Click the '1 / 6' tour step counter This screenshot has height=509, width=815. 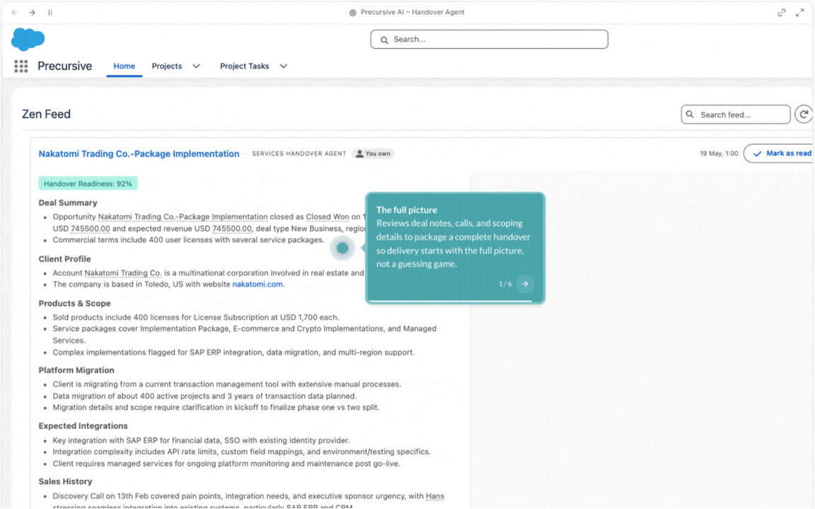505,284
